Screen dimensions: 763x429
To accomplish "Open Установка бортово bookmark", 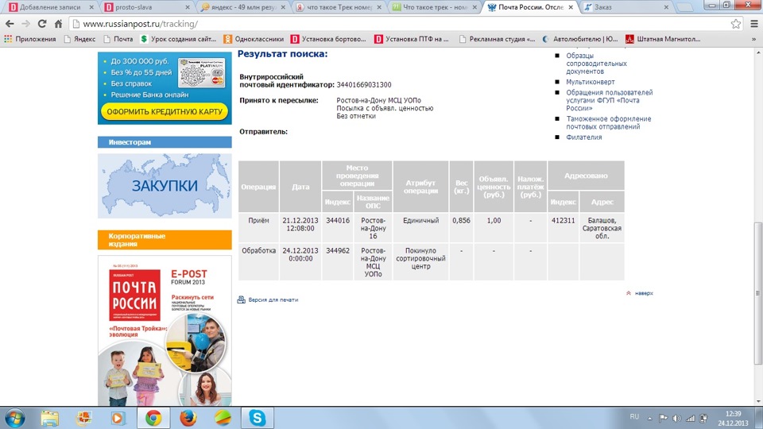I will [x=328, y=39].
